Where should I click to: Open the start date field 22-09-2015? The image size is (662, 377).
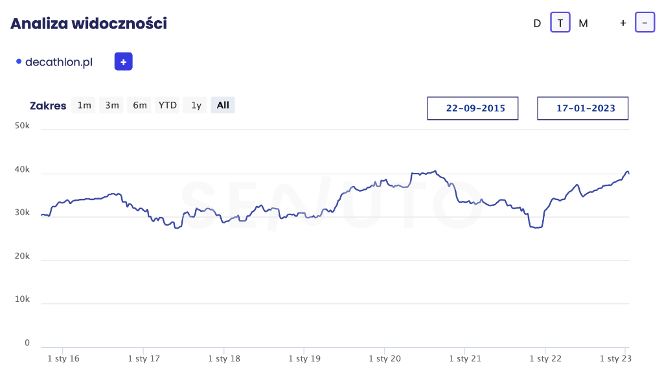pyautogui.click(x=472, y=108)
